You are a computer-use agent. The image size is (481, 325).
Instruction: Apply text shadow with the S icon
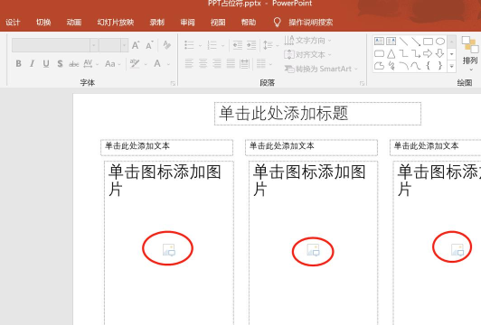pos(60,64)
